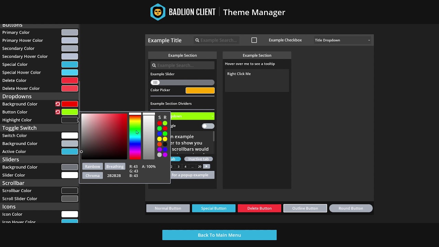The width and height of the screenshot is (439, 247).
Task: Edit the Secondary Hover Color swatch
Action: [70, 56]
